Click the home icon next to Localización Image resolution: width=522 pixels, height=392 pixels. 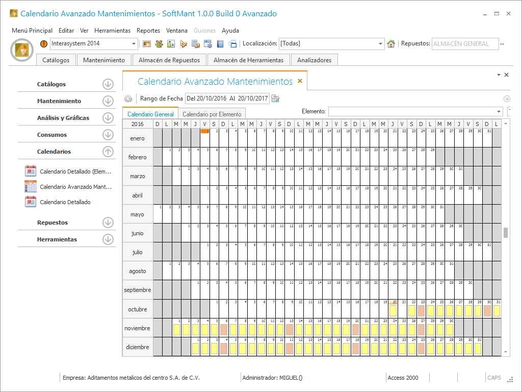[391, 44]
